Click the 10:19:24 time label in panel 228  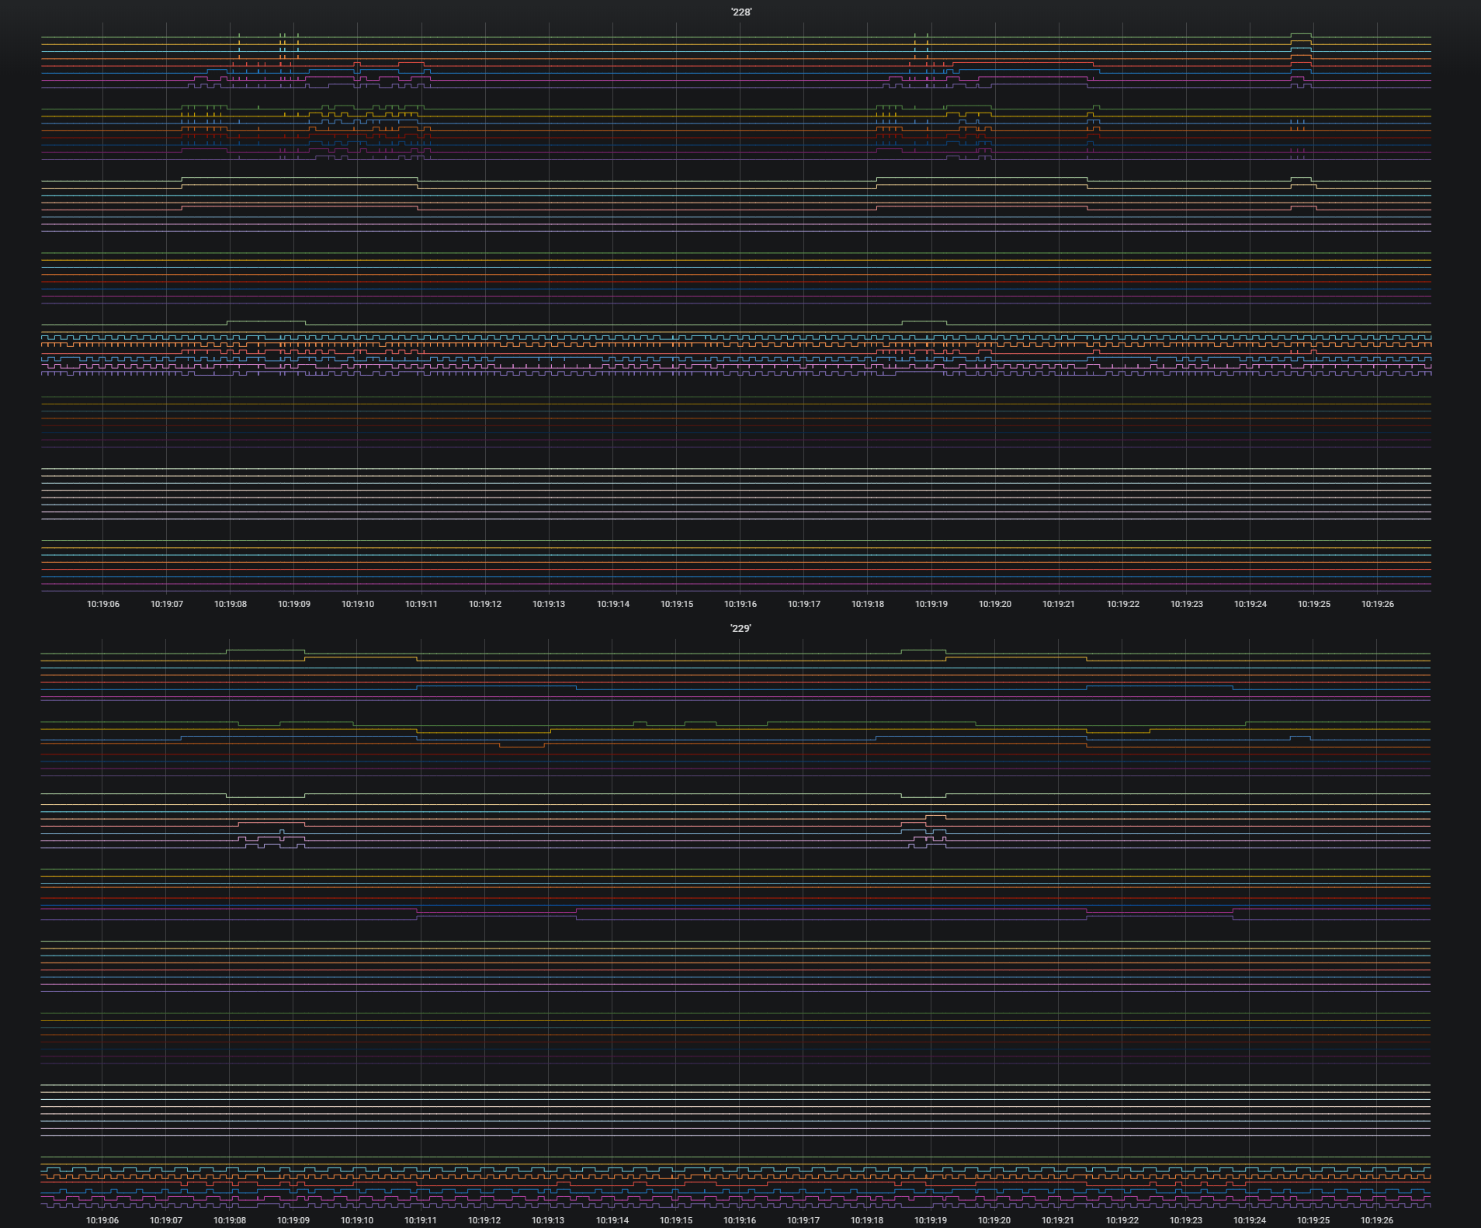[1250, 604]
